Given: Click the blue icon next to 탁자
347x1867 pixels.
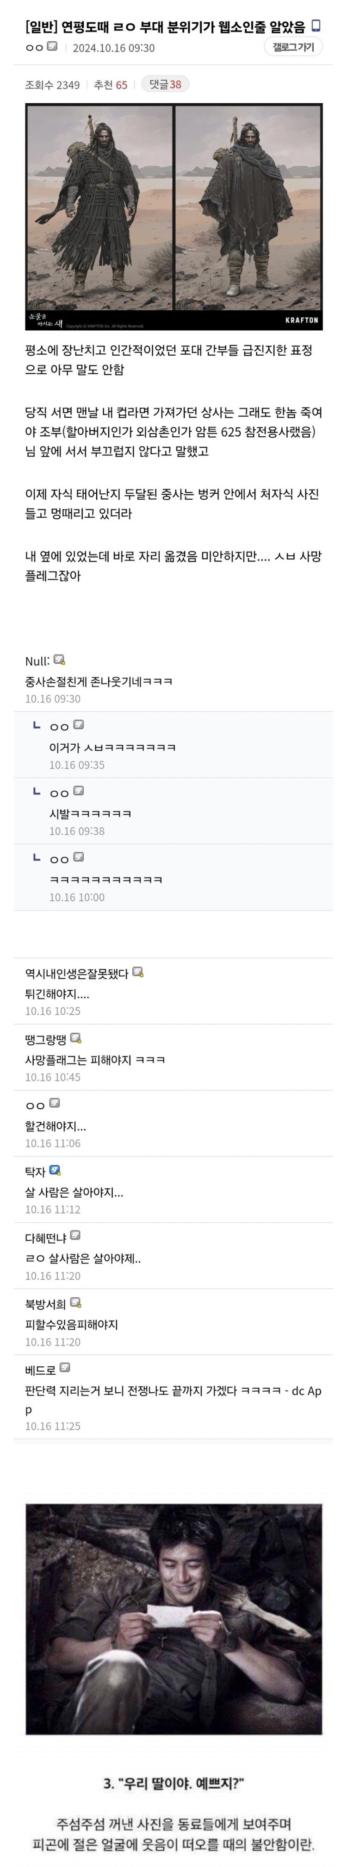Looking at the screenshot, I should pos(55,1170).
